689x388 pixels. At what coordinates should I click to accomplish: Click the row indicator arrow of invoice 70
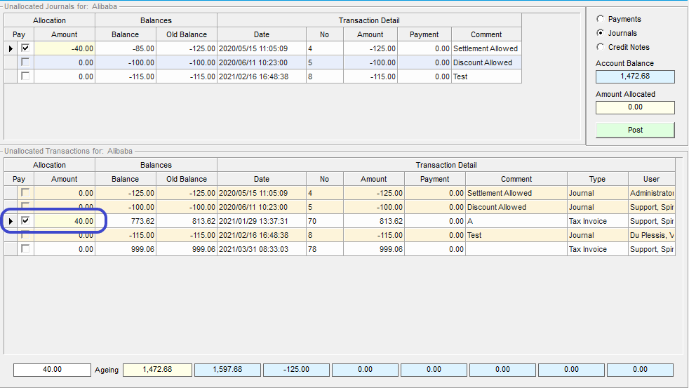[11, 221]
